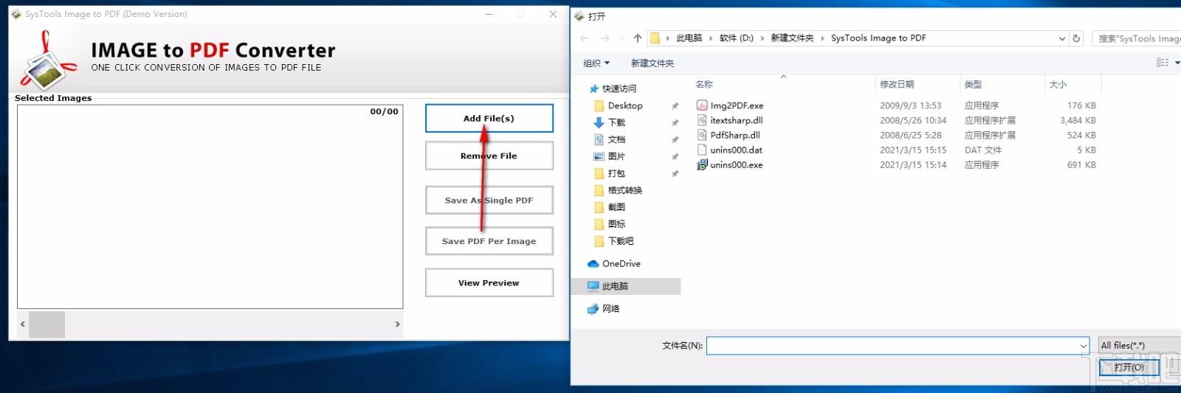
Task: Select 软件 (D:) breadcrumb
Action: coord(737,38)
